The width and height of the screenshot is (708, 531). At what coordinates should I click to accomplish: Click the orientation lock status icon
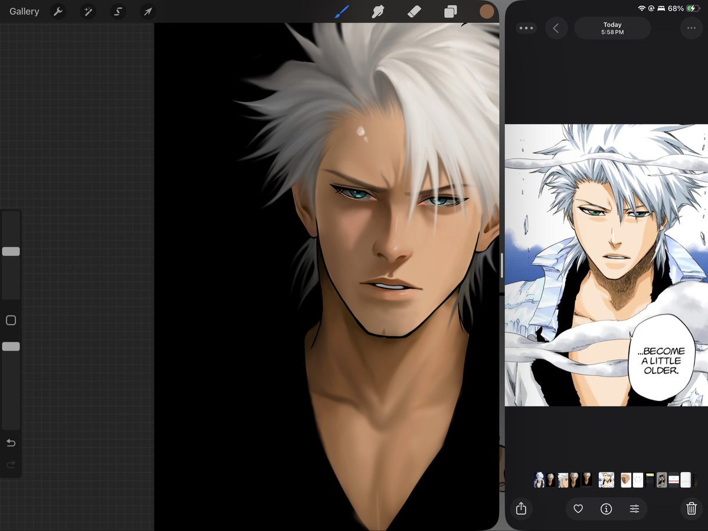(x=651, y=8)
